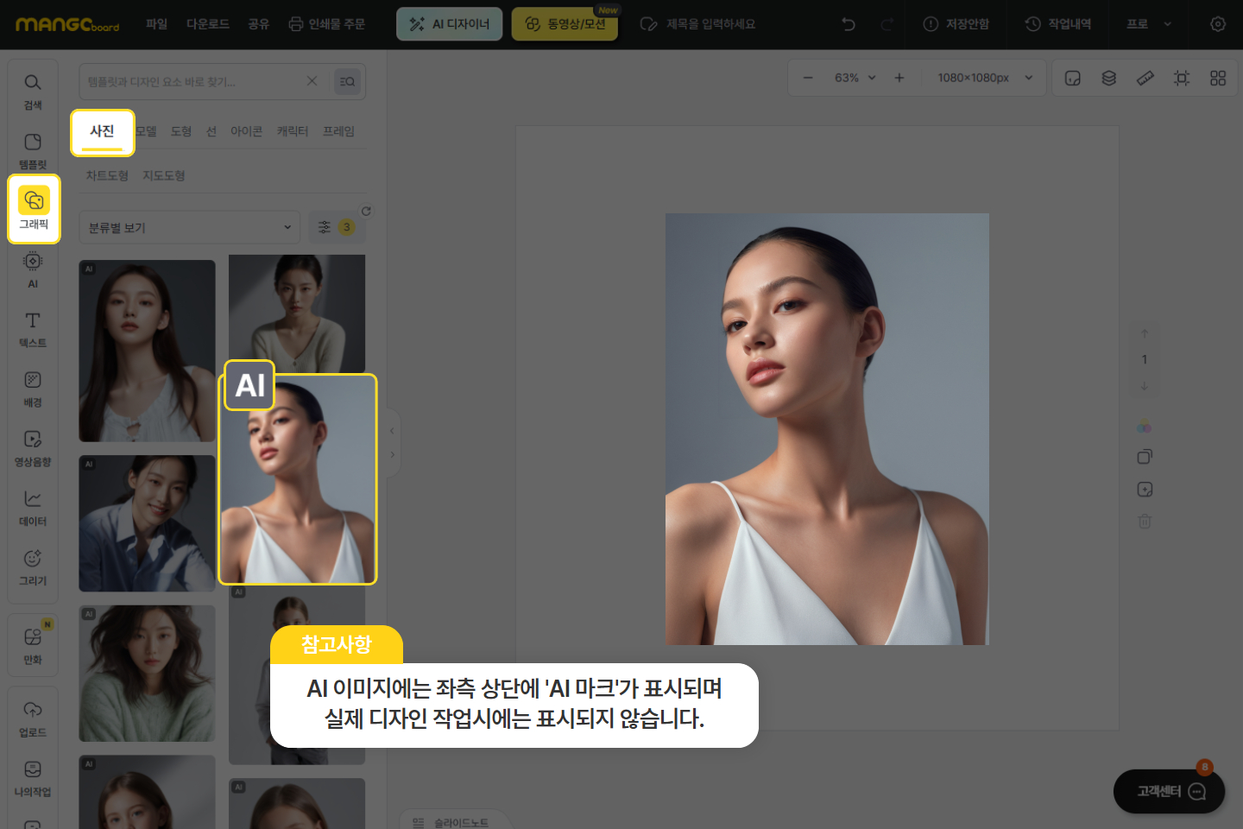The width and height of the screenshot is (1243, 829).
Task: Expand the 분류별 보기 dropdown
Action: 190,227
